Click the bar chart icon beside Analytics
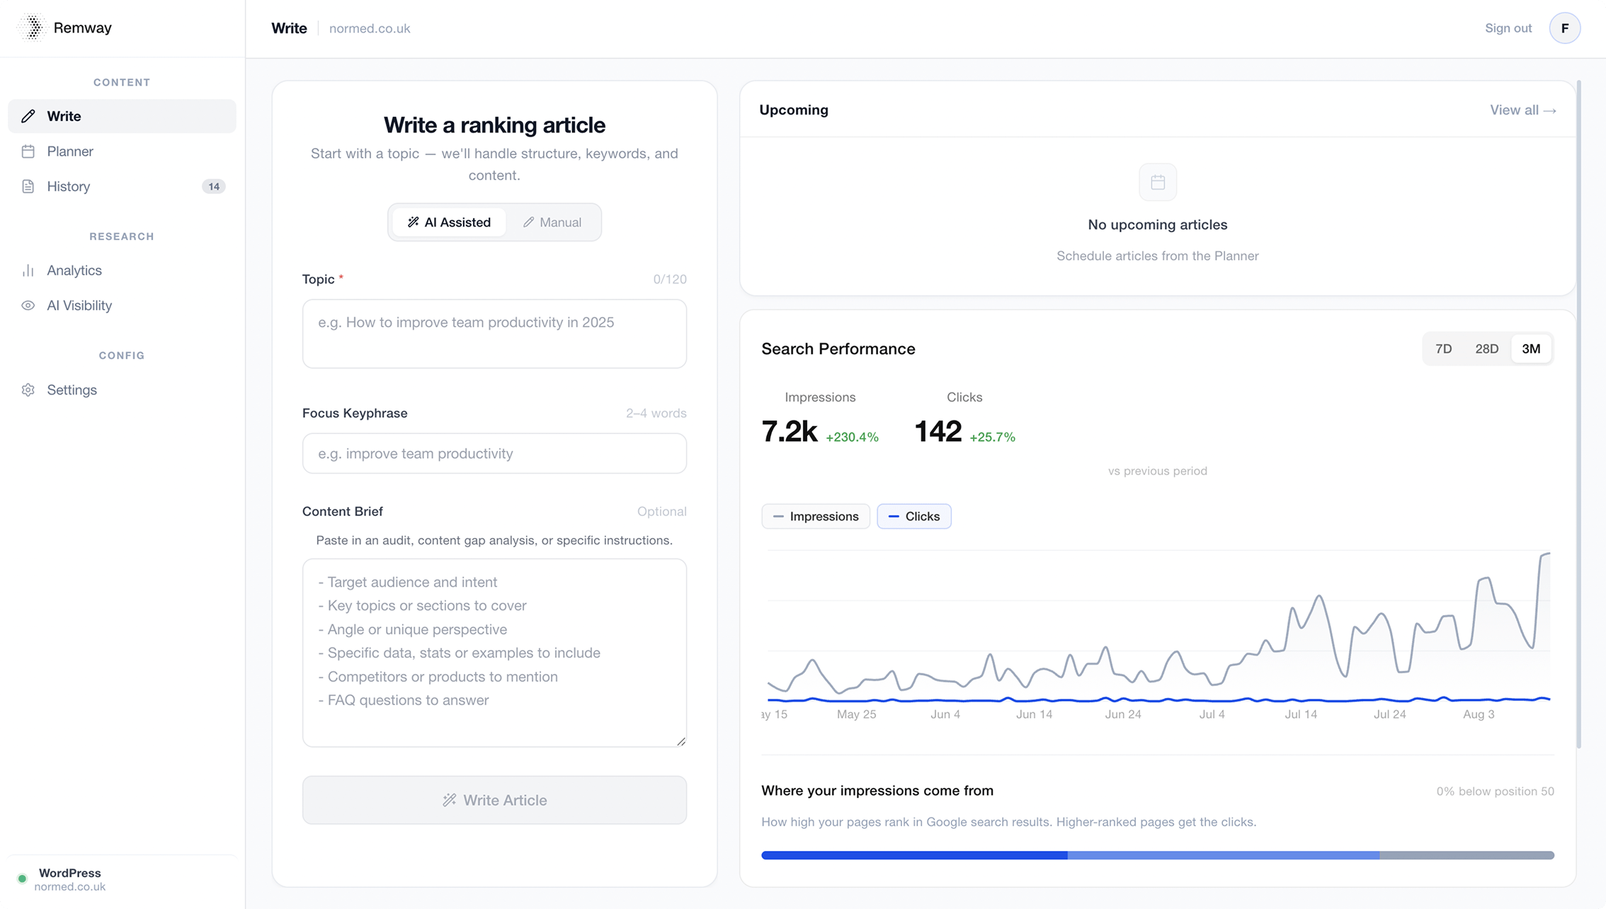The height and width of the screenshot is (909, 1606). click(x=28, y=270)
